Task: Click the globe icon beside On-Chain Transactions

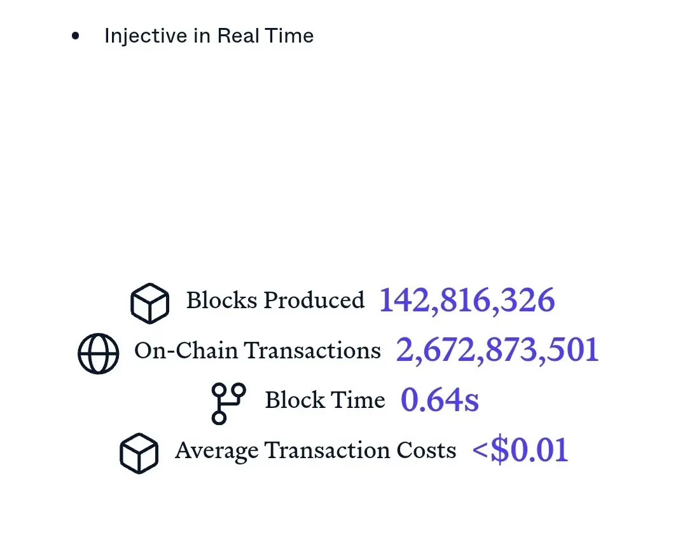Action: click(x=98, y=353)
